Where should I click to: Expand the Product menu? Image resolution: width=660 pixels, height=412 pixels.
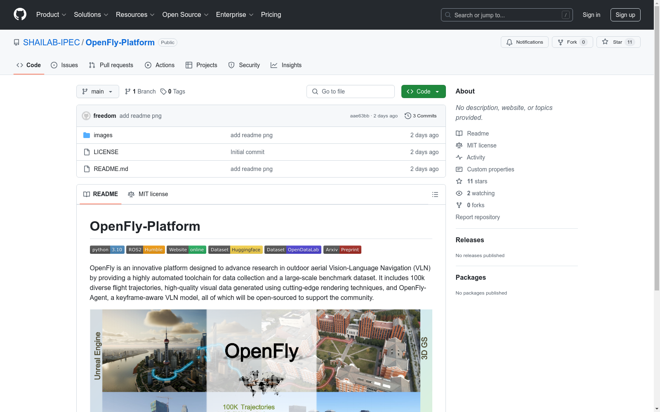(x=51, y=15)
